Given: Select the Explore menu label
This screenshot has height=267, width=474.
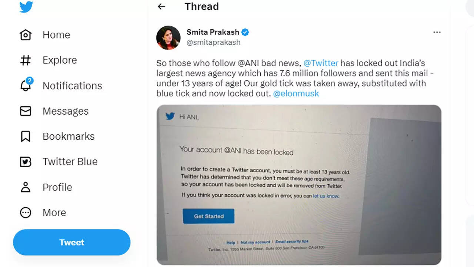Looking at the screenshot, I should point(60,60).
